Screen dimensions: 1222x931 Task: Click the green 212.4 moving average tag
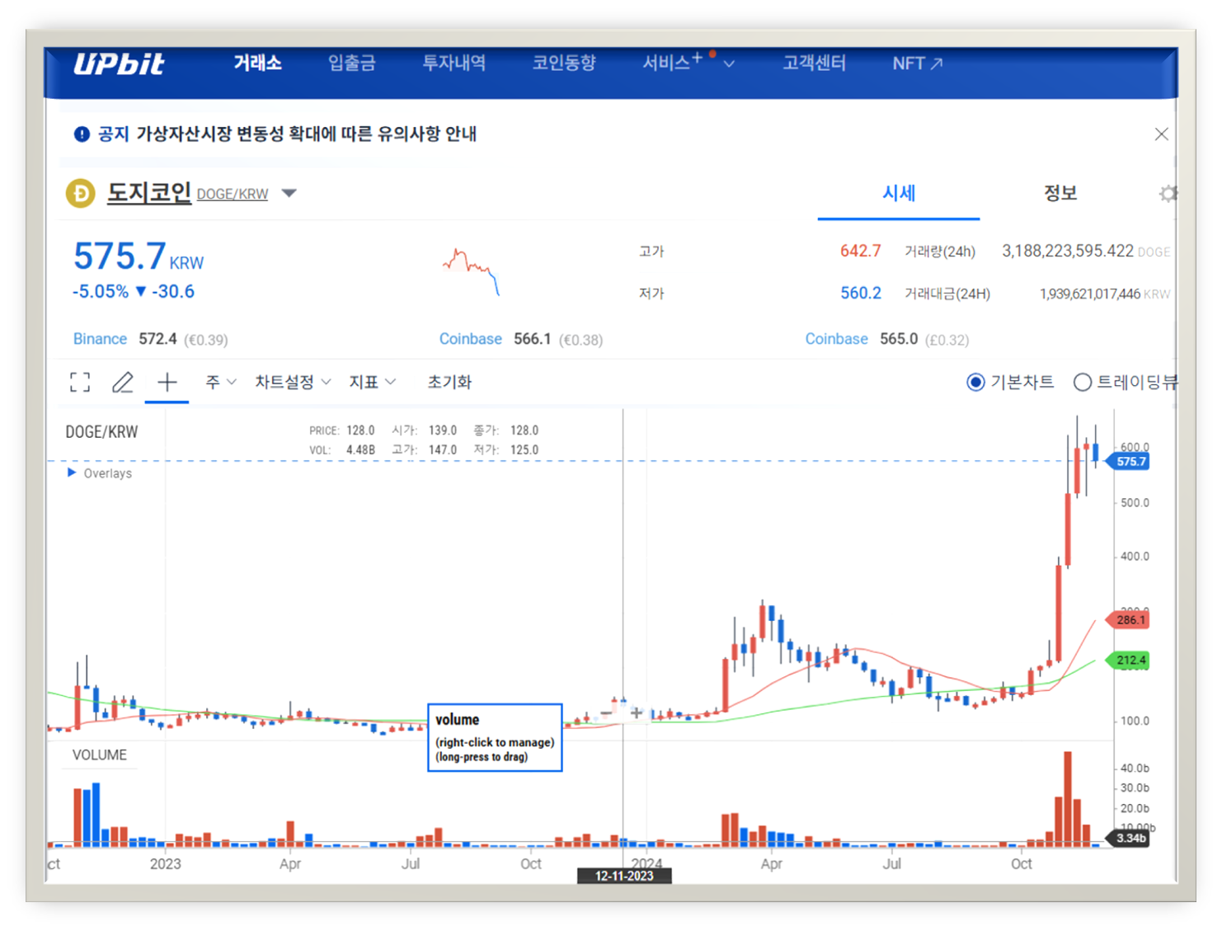point(1128,661)
